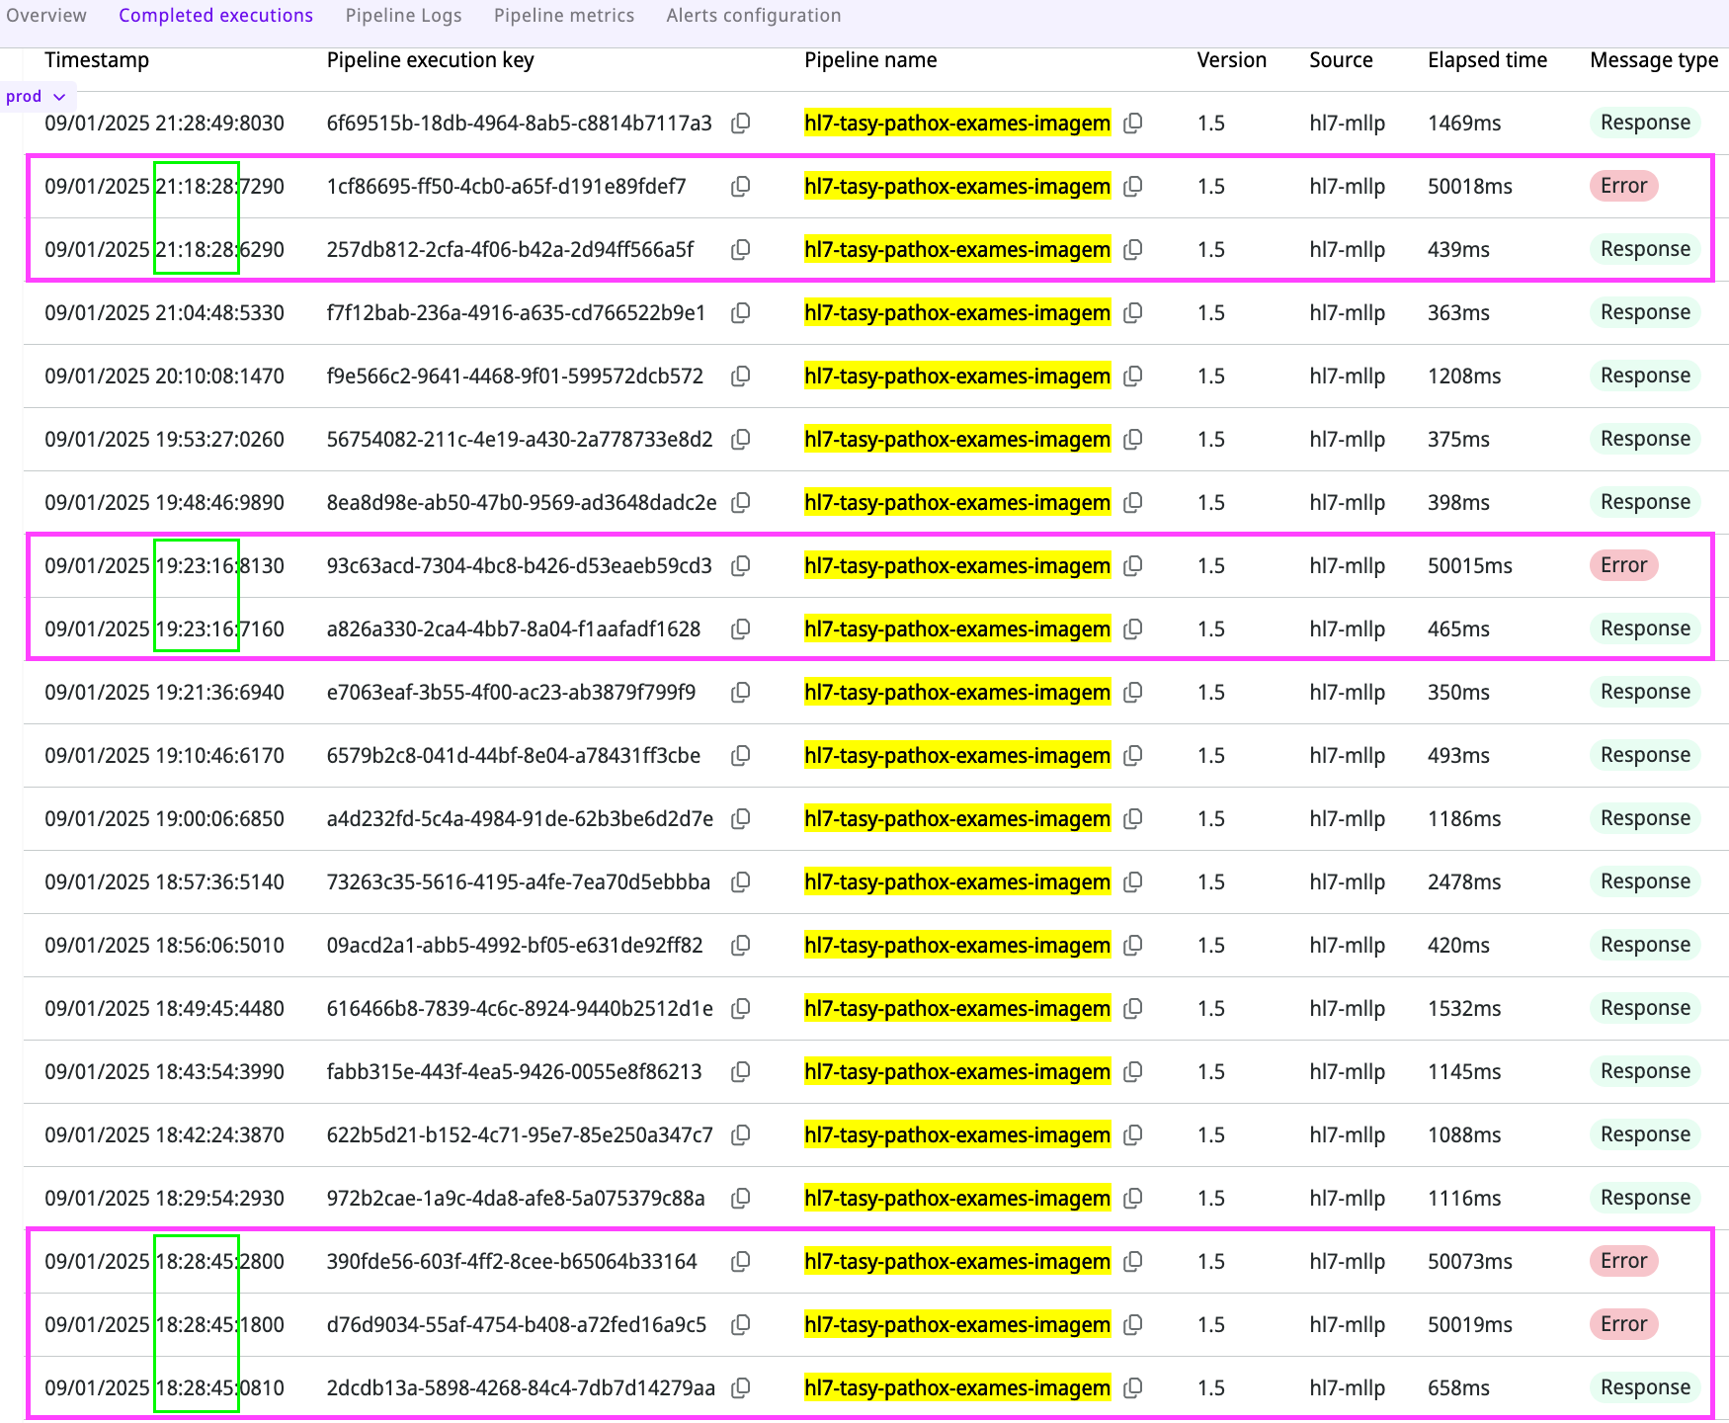Copy execution key starting with 09acd2a1
This screenshot has width=1729, height=1423.
click(740, 946)
